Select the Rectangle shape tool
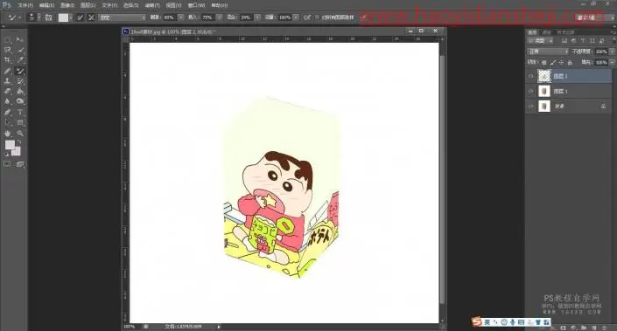The height and width of the screenshot is (331, 617). (x=20, y=122)
